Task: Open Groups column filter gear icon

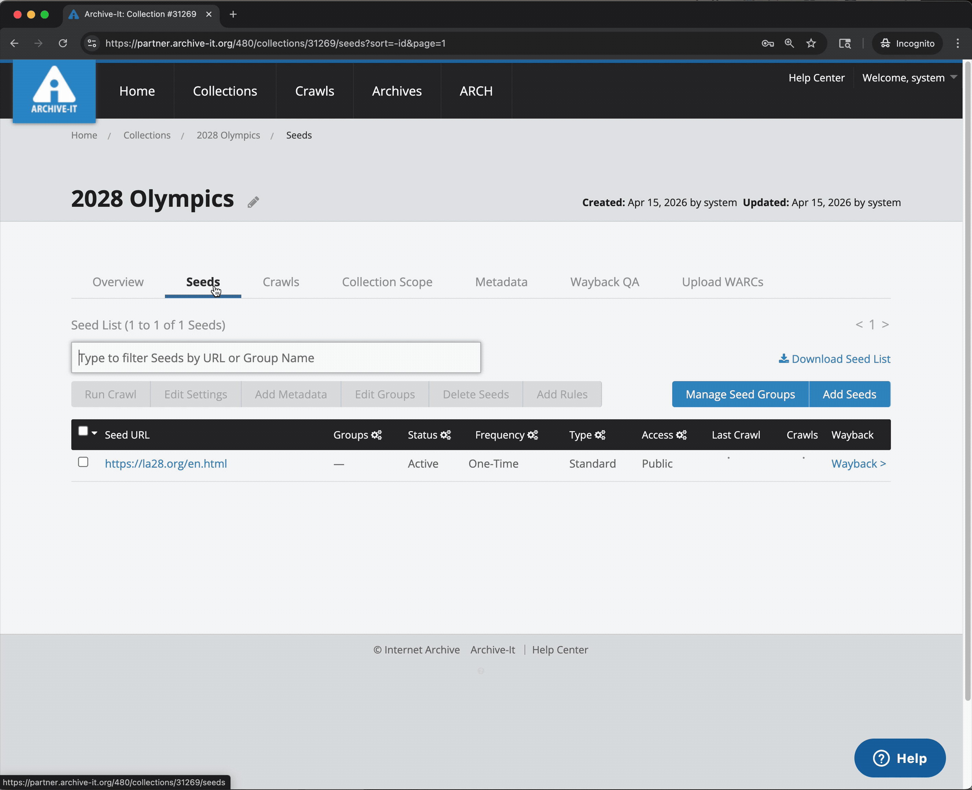Action: point(377,434)
